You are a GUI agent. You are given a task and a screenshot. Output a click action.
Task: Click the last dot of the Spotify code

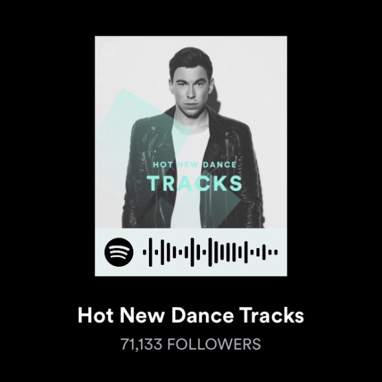276,252
